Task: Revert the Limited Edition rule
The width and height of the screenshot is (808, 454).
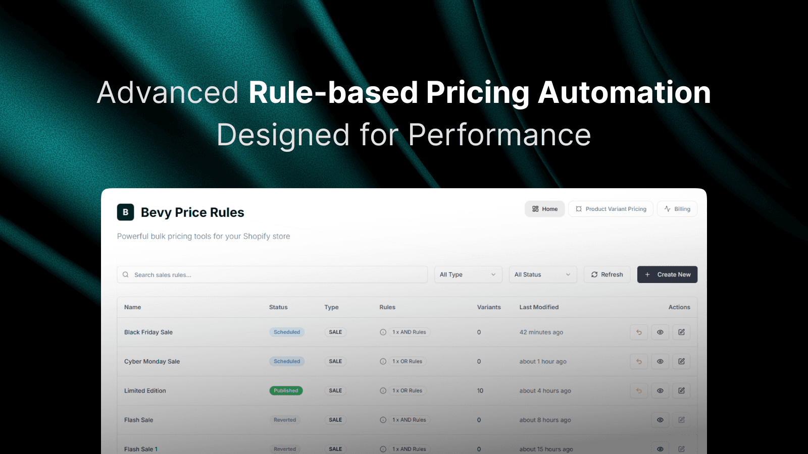Action: (639, 391)
